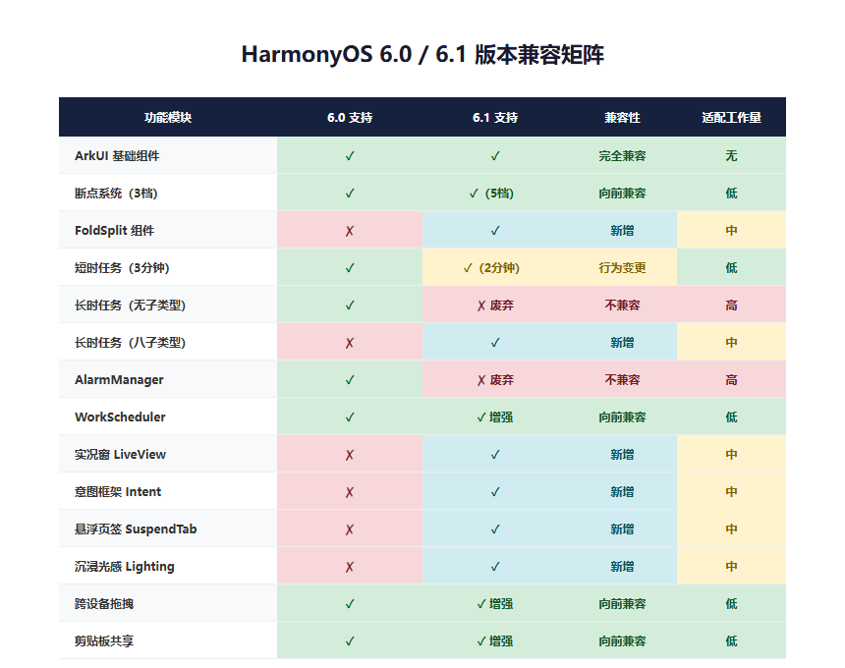The height and width of the screenshot is (668, 845).
Task: Click 低 workload in the 短时任务 row
Action: click(x=731, y=268)
